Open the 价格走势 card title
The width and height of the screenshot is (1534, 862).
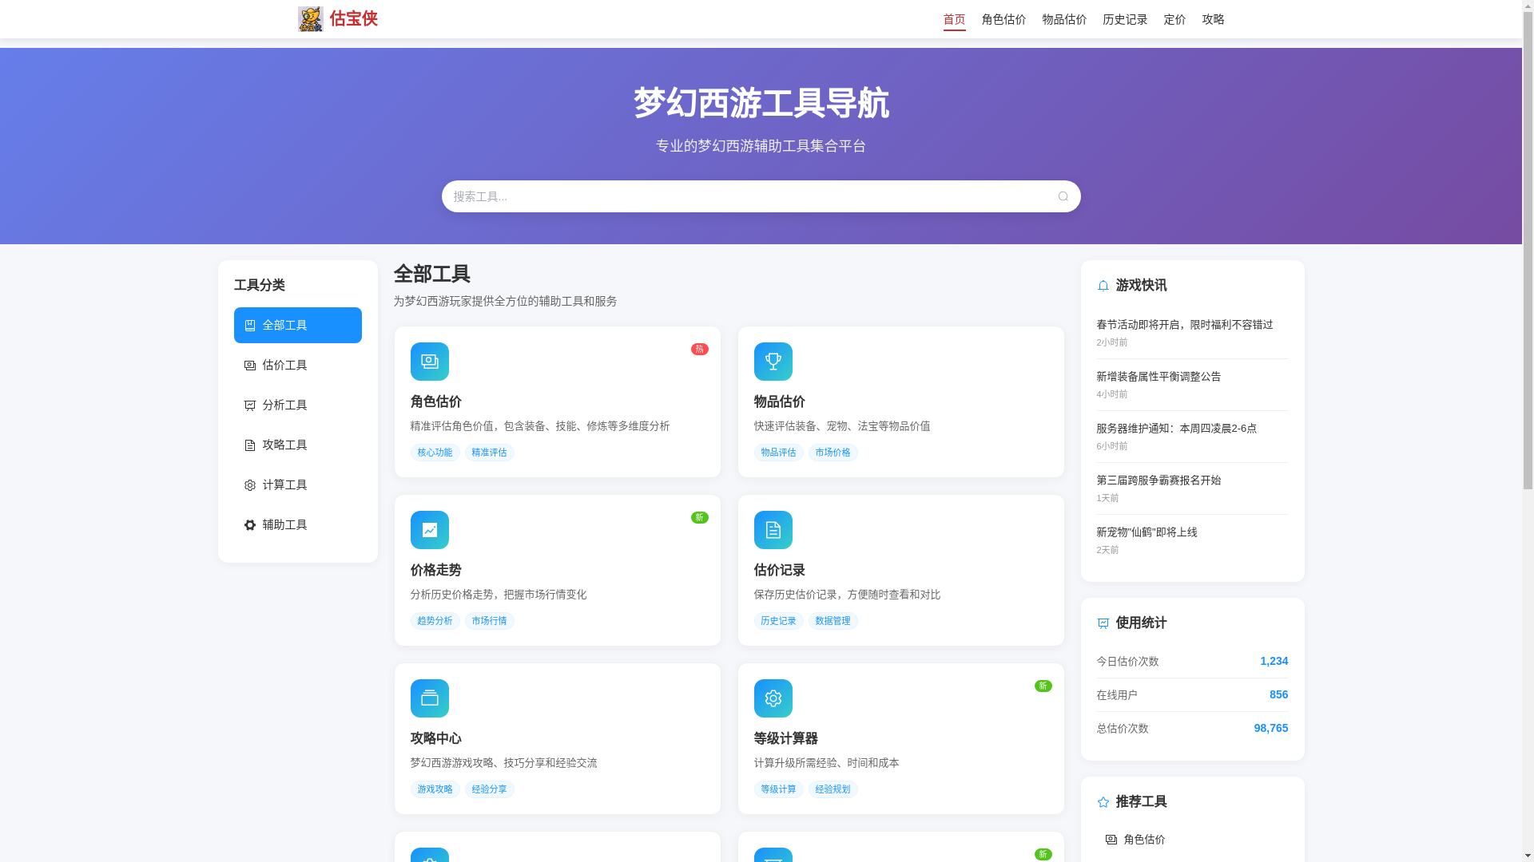pyautogui.click(x=435, y=570)
